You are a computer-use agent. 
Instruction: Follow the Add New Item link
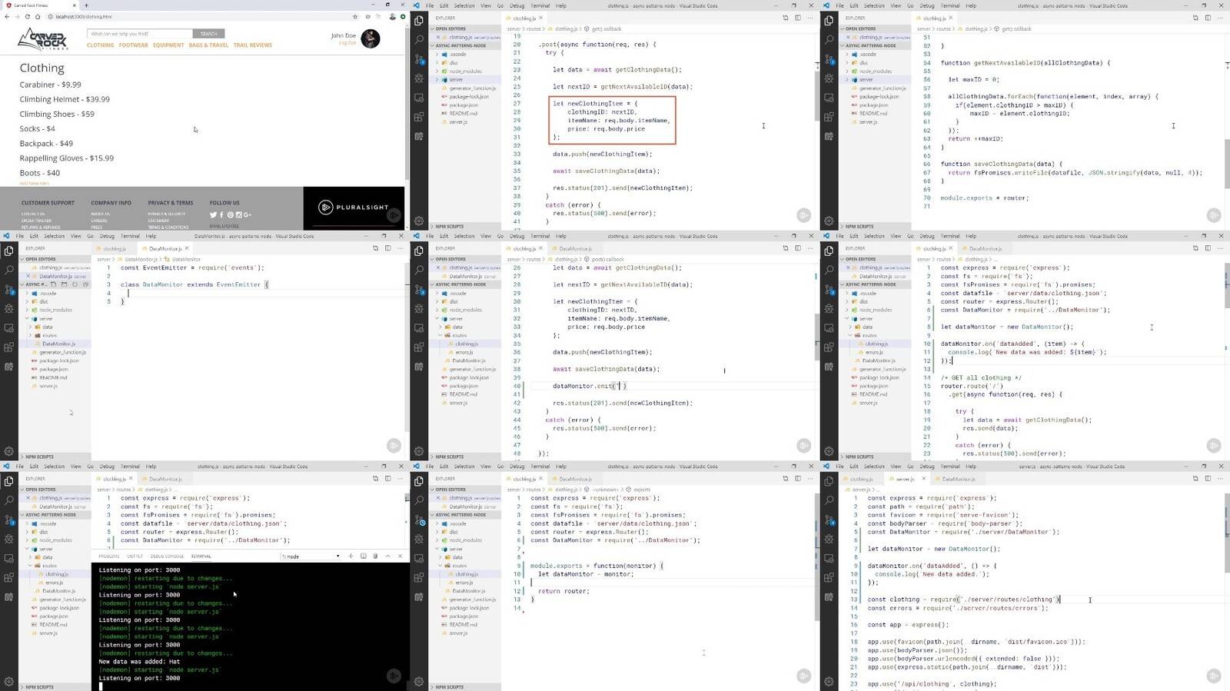click(34, 183)
